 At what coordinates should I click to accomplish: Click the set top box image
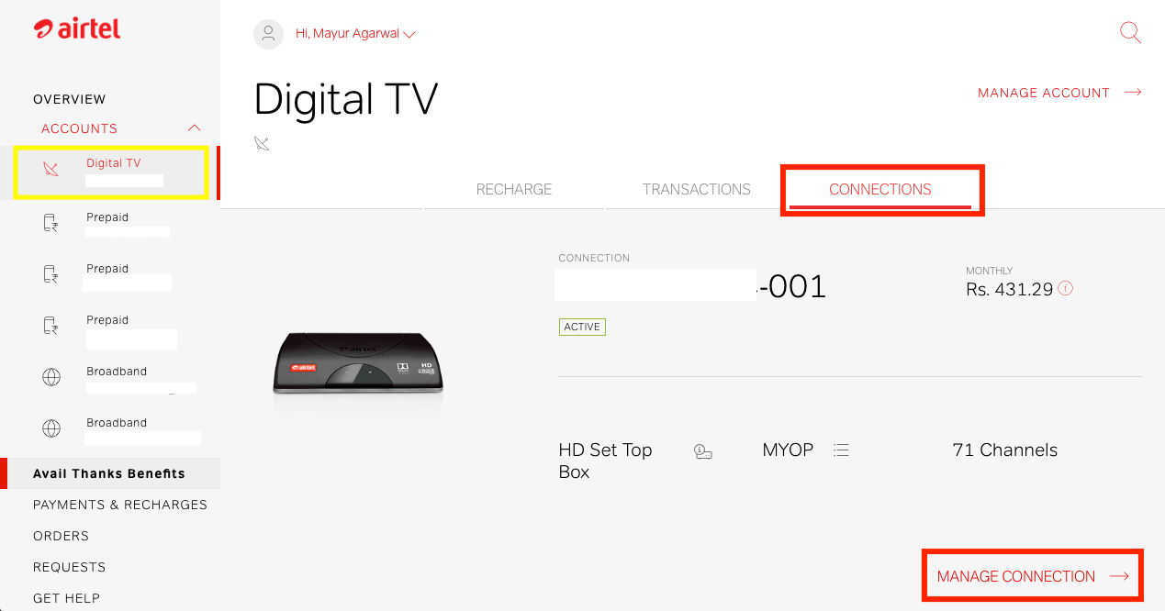click(358, 361)
